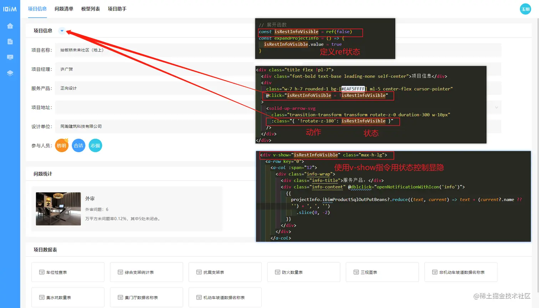539x308 pixels.
Task: Switch to the 项目助手 tab
Action: (117, 9)
